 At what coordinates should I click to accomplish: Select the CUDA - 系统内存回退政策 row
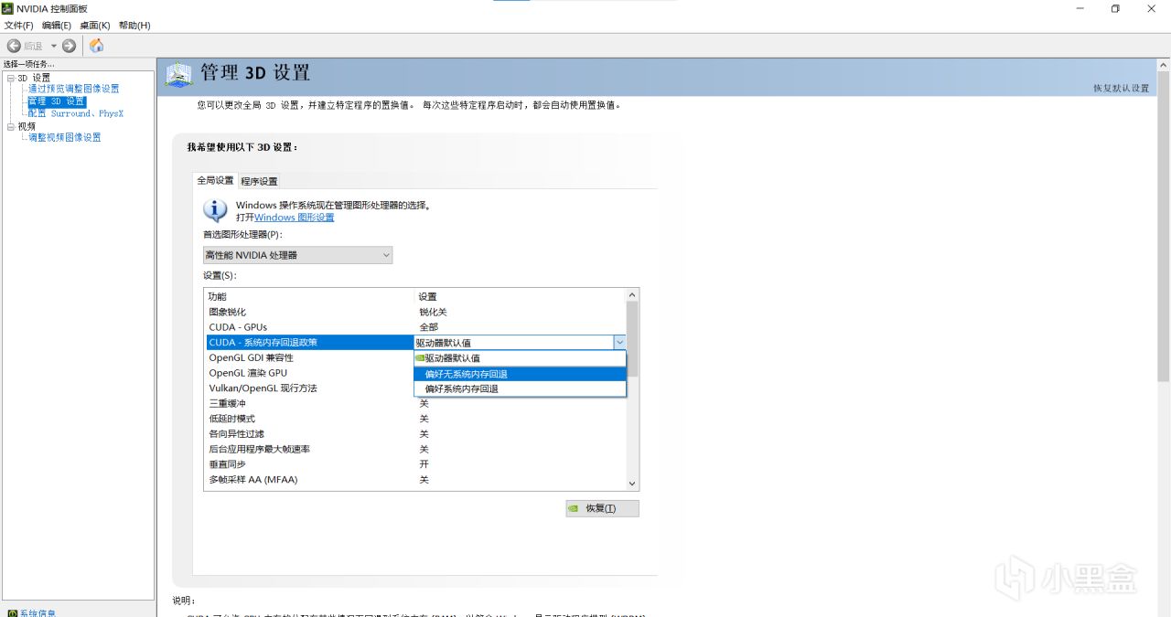[x=310, y=343]
